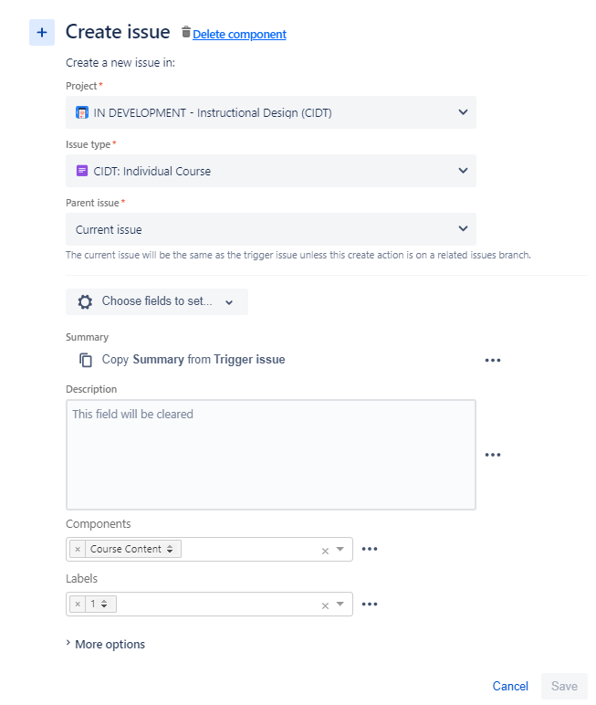Remove the Course Content component tag

[78, 549]
